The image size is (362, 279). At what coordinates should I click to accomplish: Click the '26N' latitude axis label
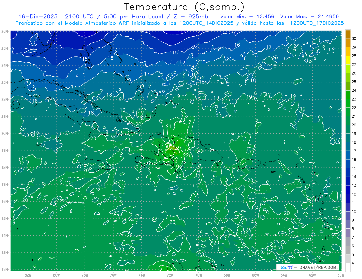5,31
